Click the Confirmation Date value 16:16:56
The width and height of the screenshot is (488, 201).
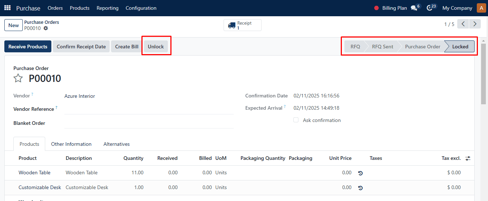click(317, 96)
